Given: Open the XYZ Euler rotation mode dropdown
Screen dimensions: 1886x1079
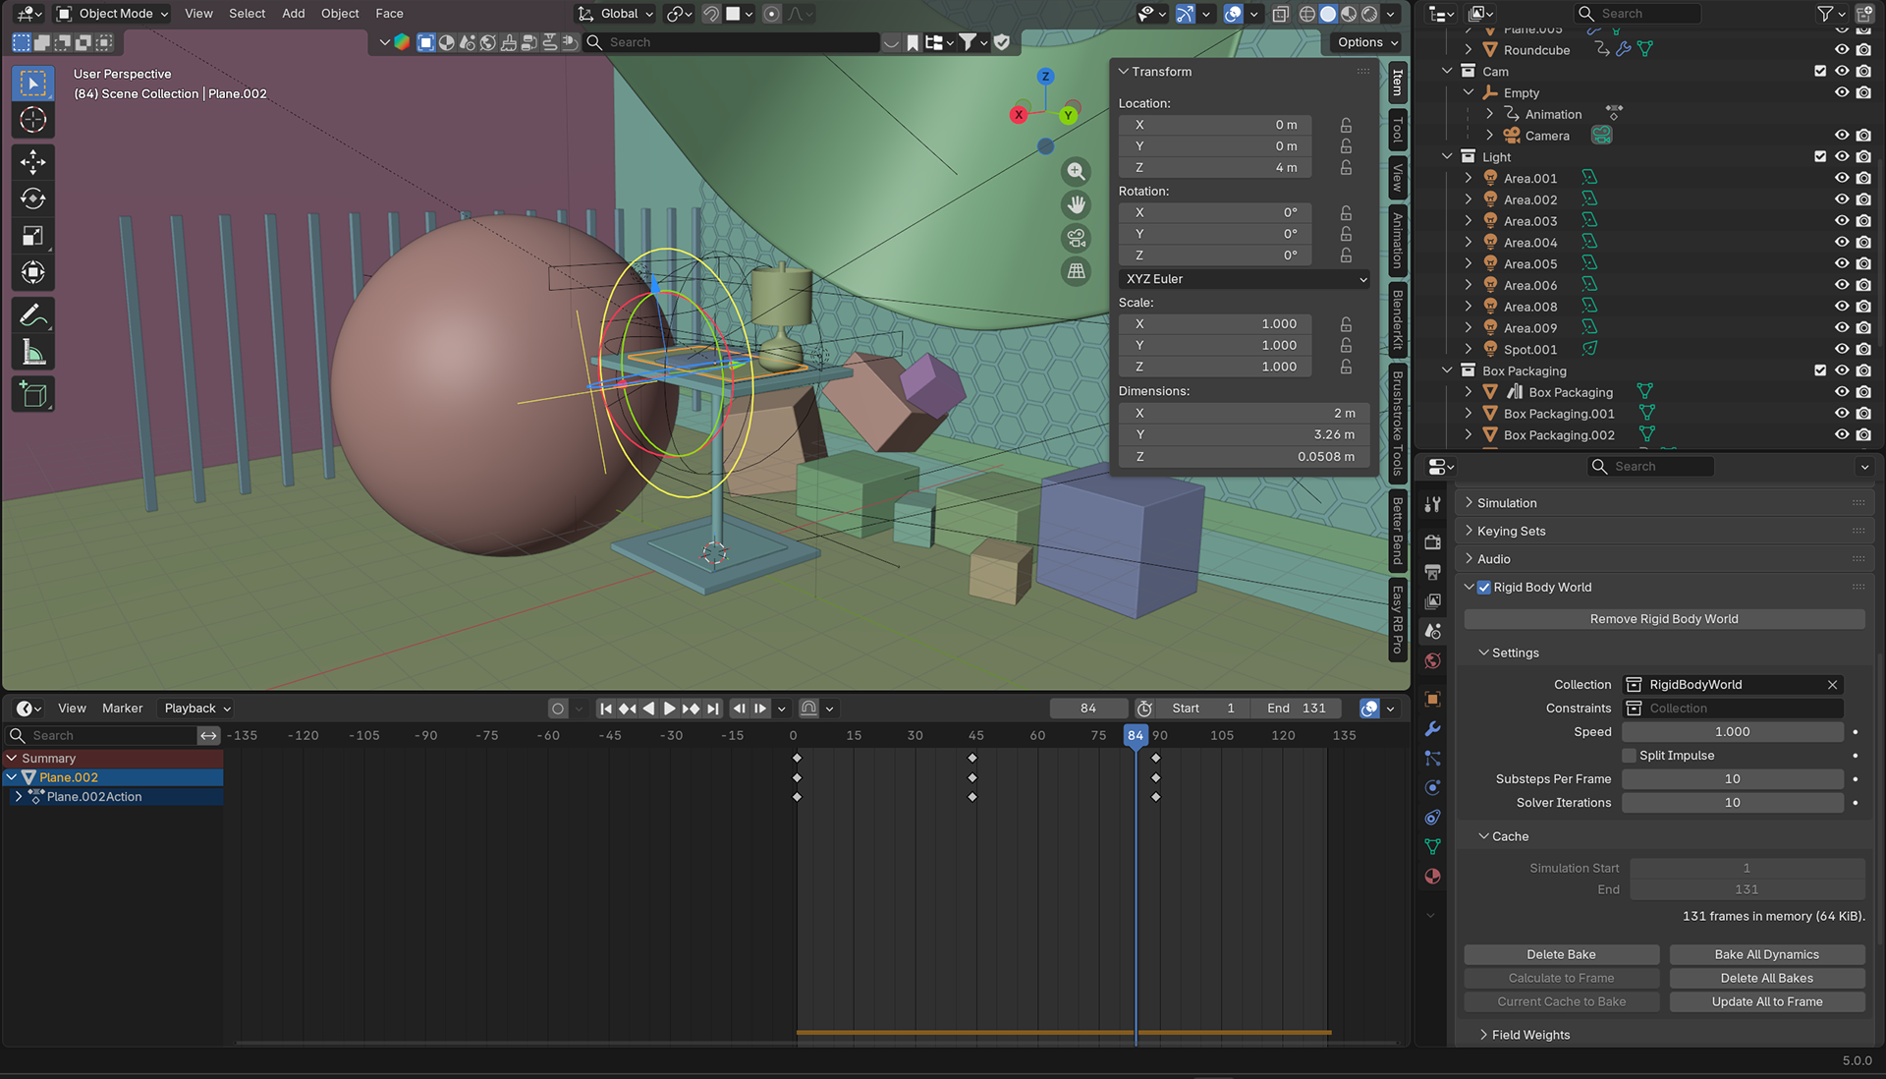Looking at the screenshot, I should coord(1244,279).
